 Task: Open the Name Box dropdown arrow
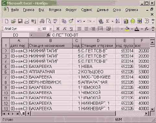(31, 35)
